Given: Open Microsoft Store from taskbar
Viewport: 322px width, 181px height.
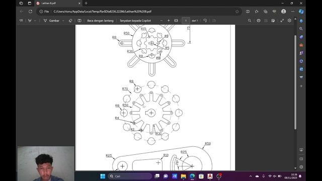Looking at the screenshot, I should [x=201, y=176].
